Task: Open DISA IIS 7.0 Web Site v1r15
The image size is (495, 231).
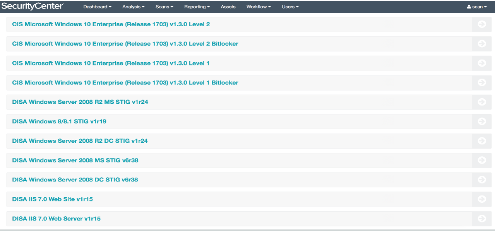Action: [x=52, y=199]
